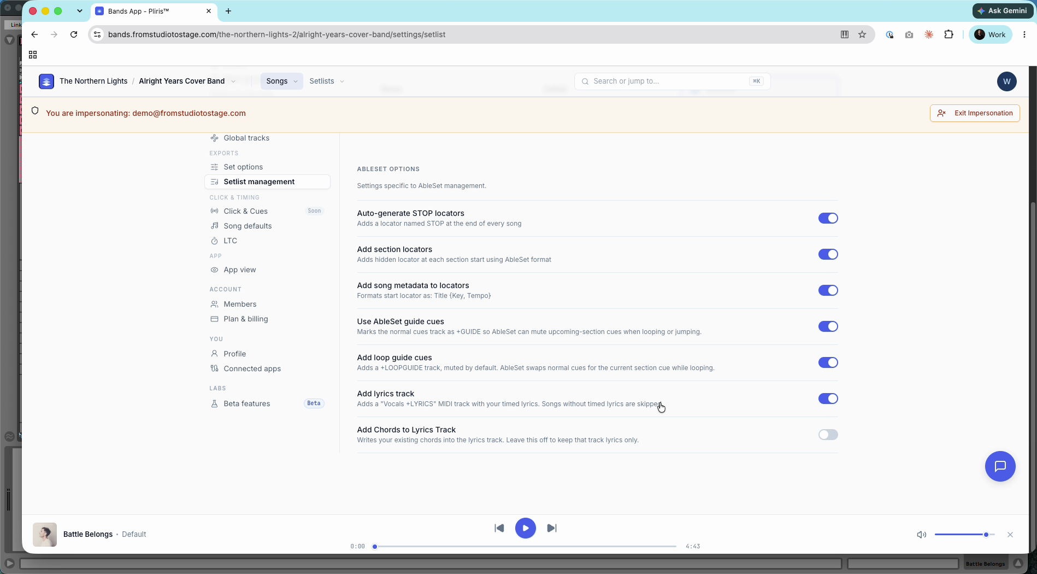The image size is (1037, 574).
Task: Turn off Add section locators
Action: 828,254
